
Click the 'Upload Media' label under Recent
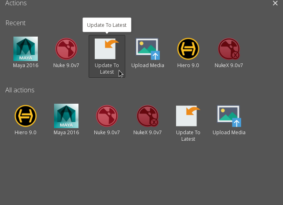148,65
